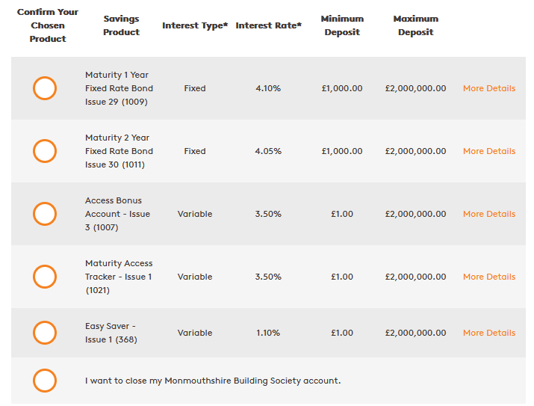This screenshot has height=406, width=534.
Task: Click the Easy Saver Issue 1 product name
Action: [111, 333]
